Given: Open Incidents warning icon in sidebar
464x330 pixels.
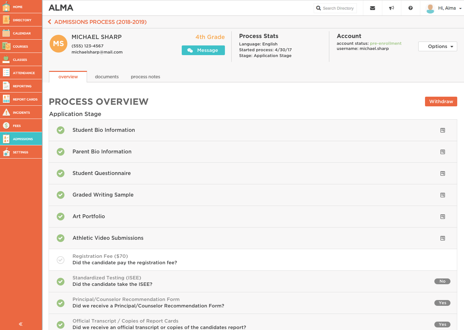Looking at the screenshot, I should [x=6, y=112].
